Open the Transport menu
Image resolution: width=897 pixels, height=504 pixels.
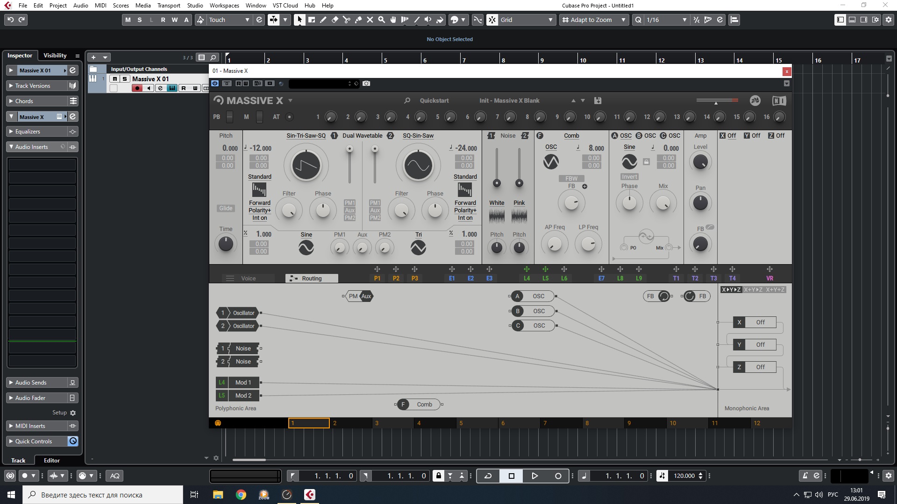point(168,6)
